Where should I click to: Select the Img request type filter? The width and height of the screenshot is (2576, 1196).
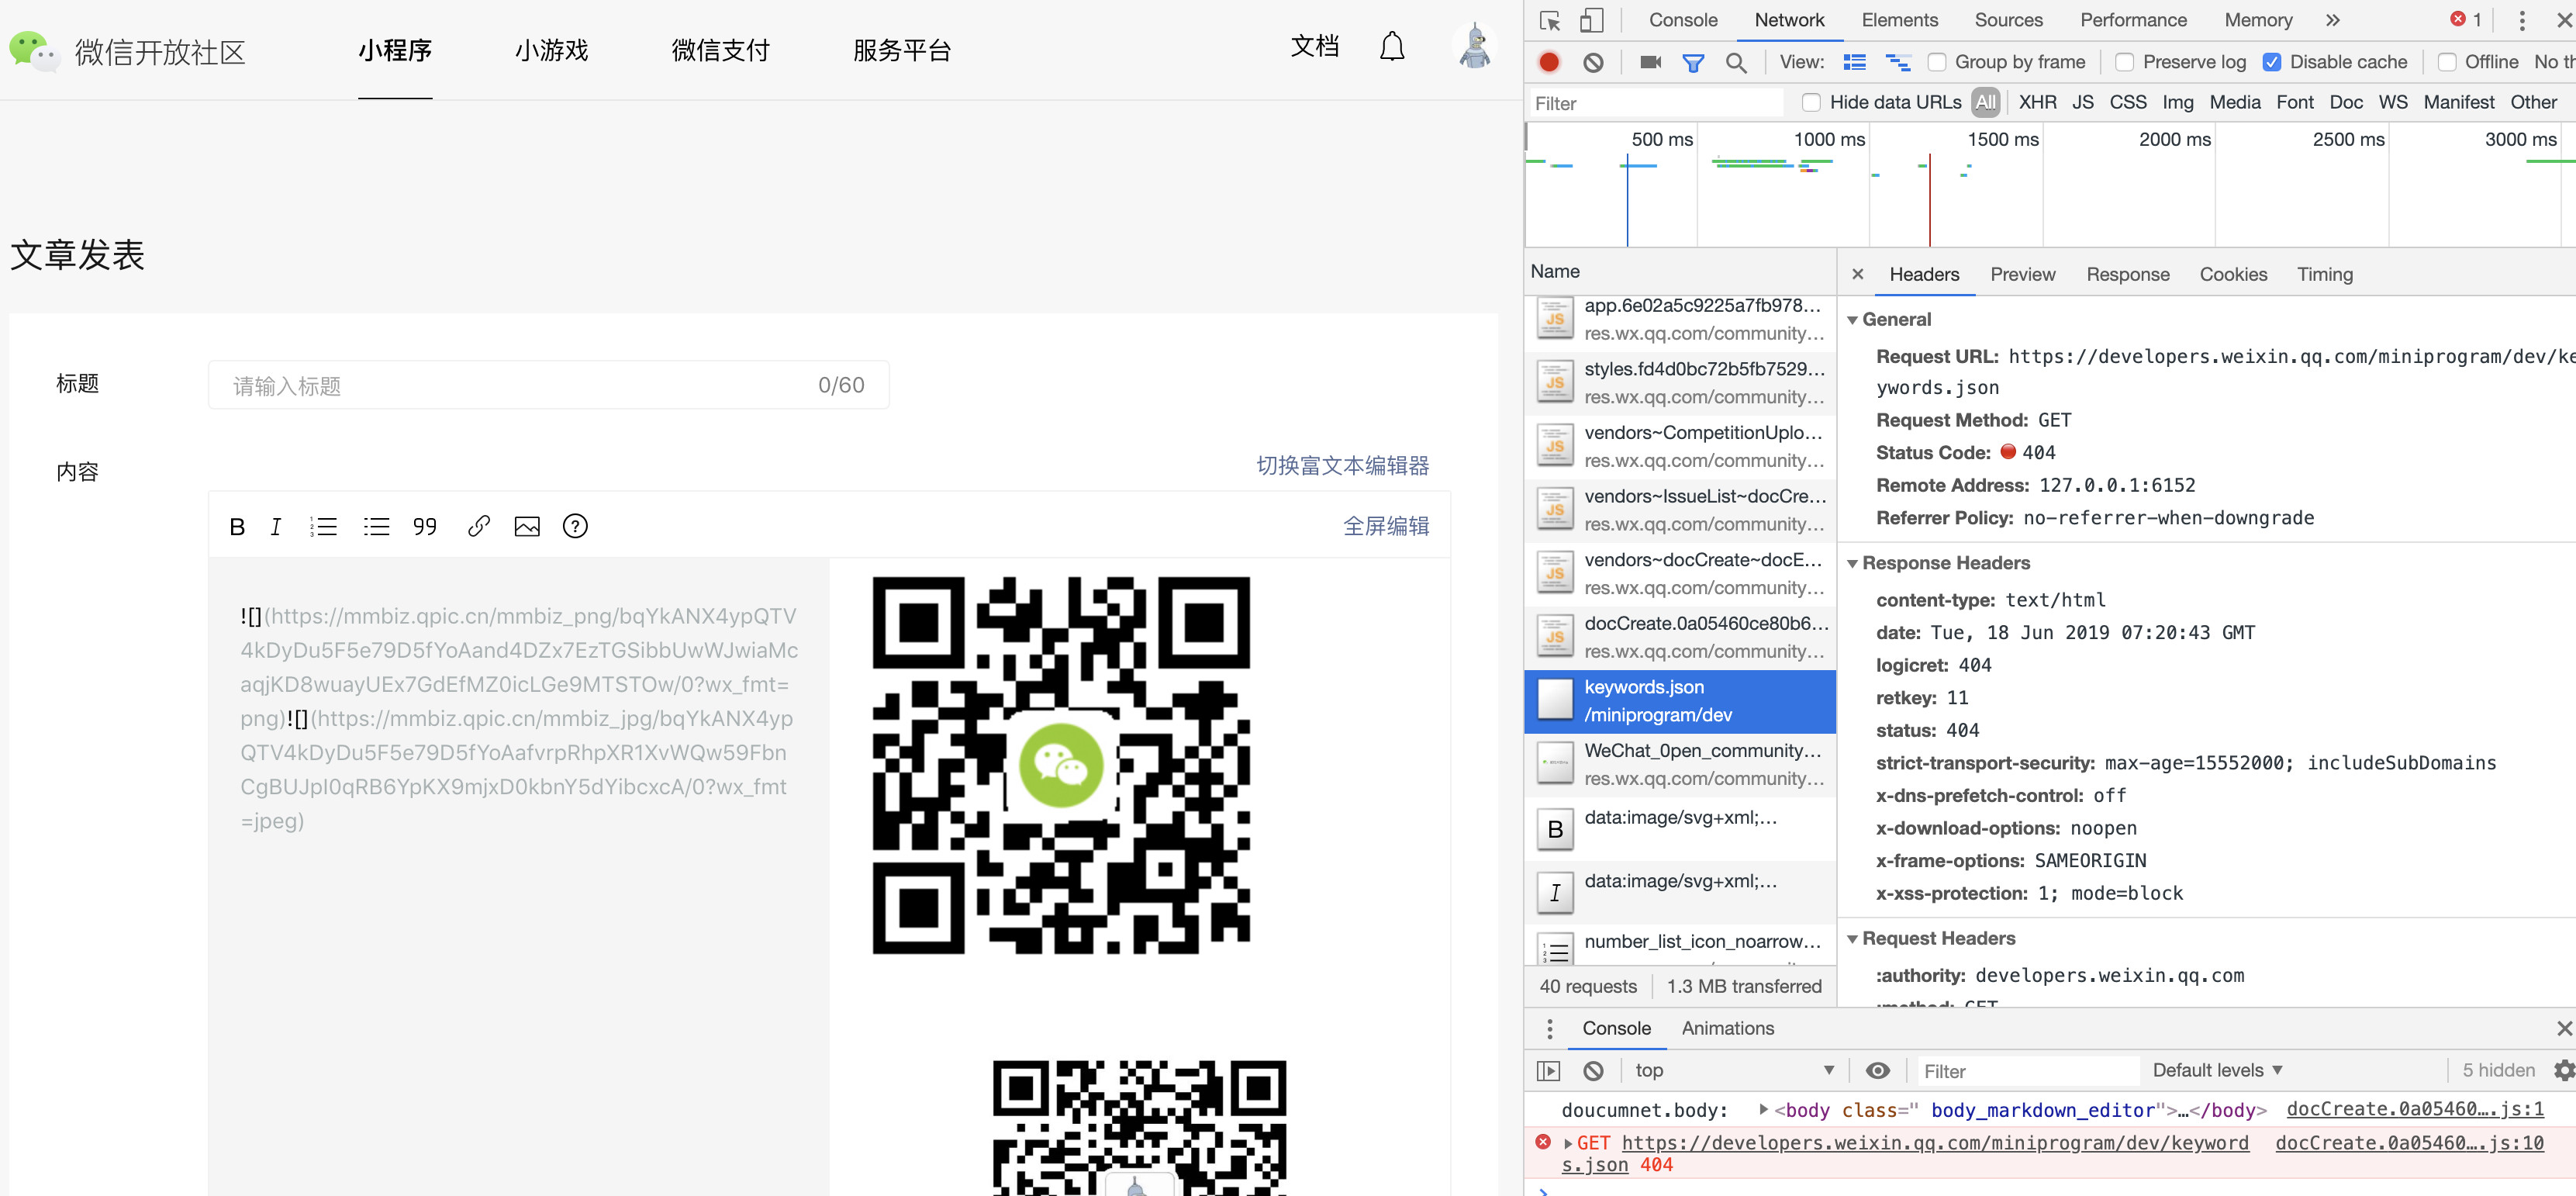tap(2177, 103)
